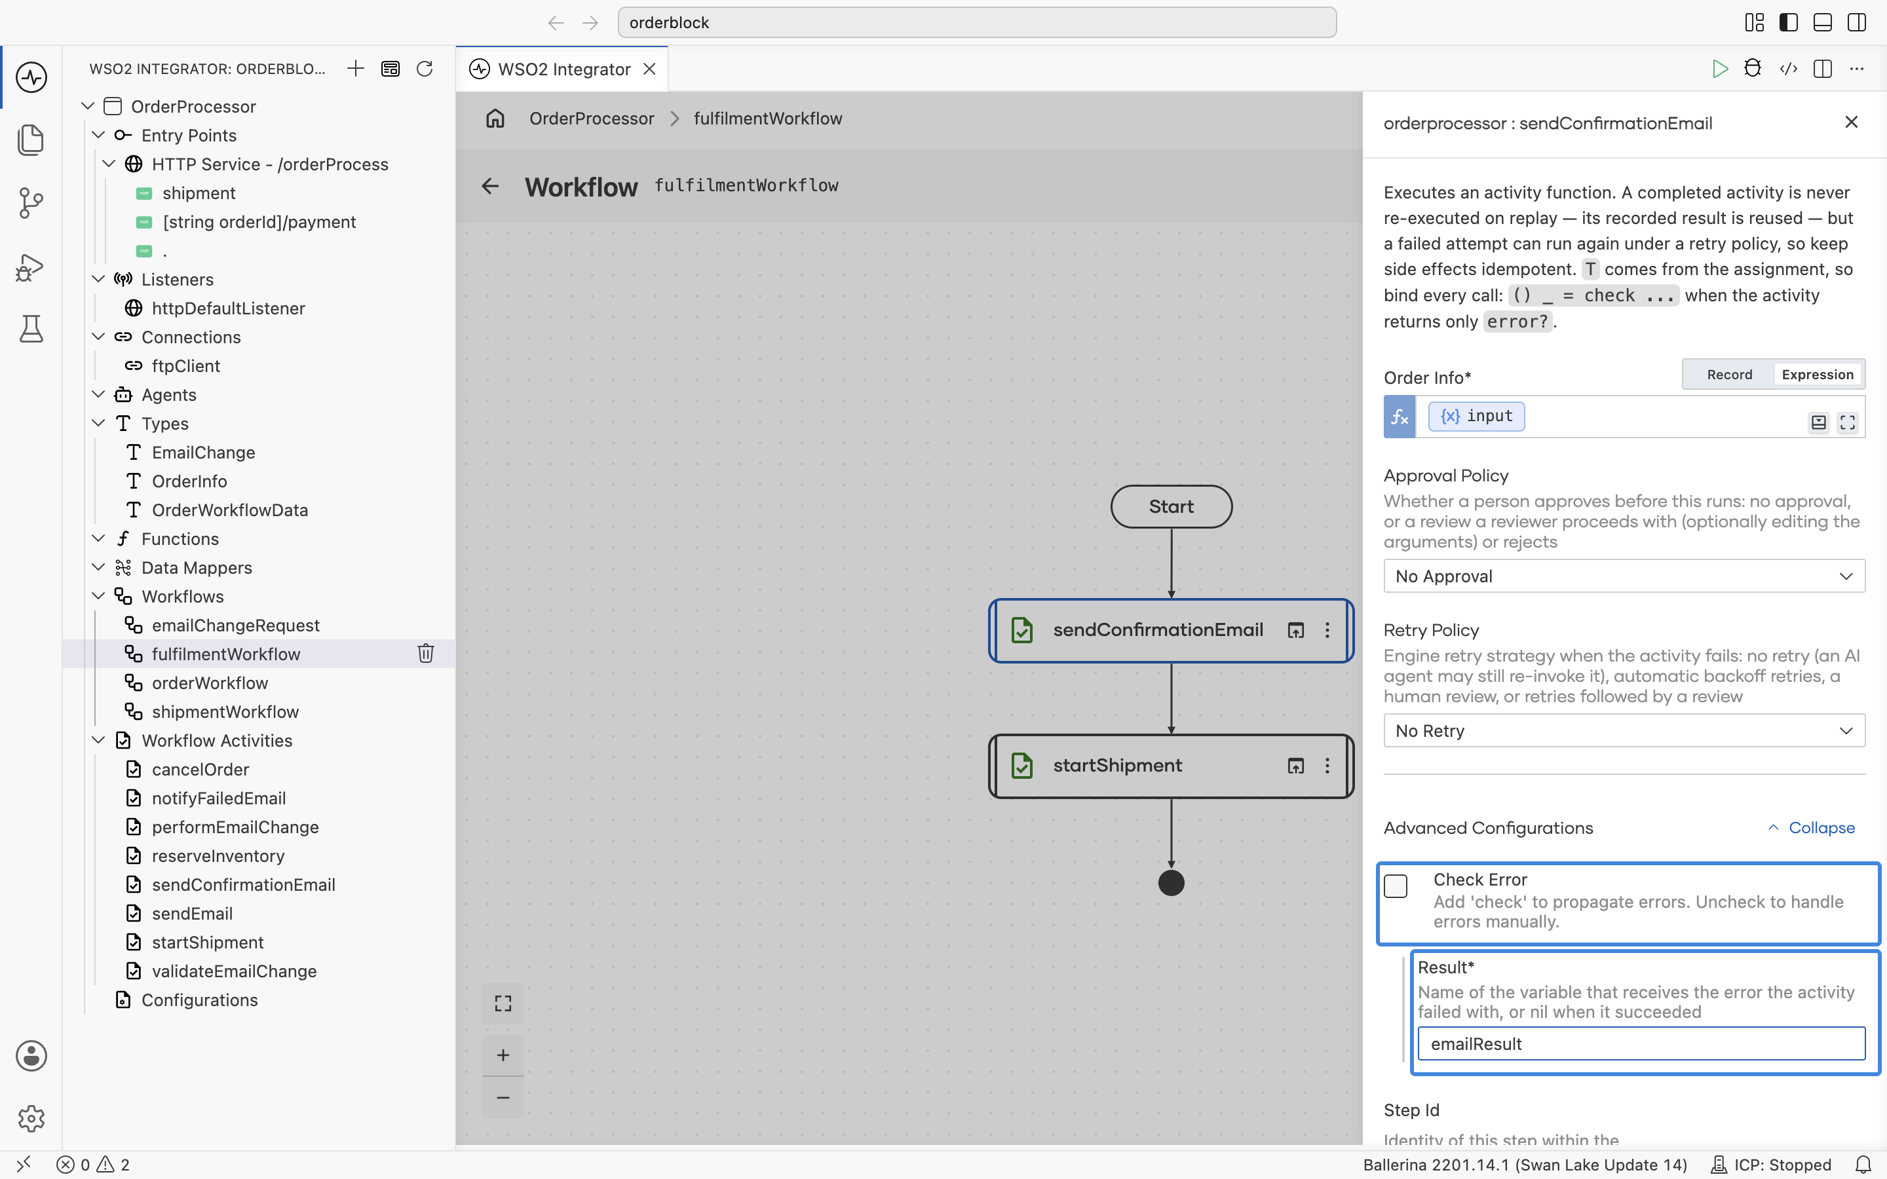The height and width of the screenshot is (1179, 1887).
Task: Open the Explorer files icon in activity bar
Action: (x=31, y=140)
